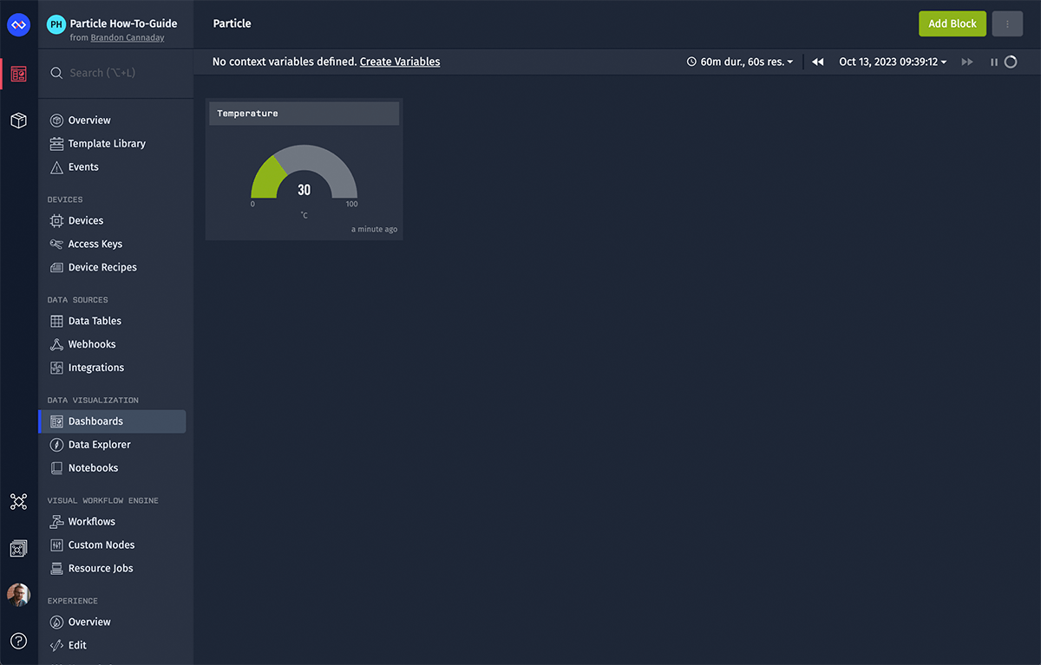Click the PH application badge

(x=56, y=25)
